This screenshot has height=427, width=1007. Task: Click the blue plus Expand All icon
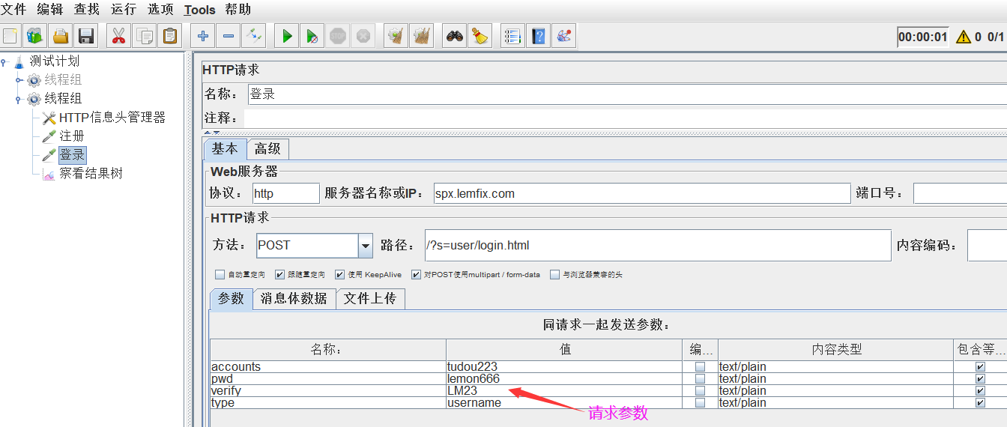pyautogui.click(x=202, y=36)
